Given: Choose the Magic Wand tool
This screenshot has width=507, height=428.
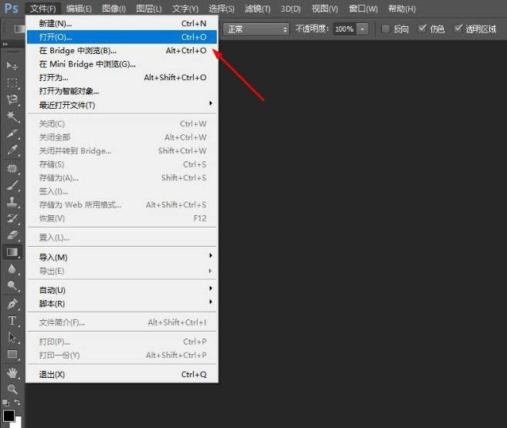Looking at the screenshot, I should (x=12, y=116).
